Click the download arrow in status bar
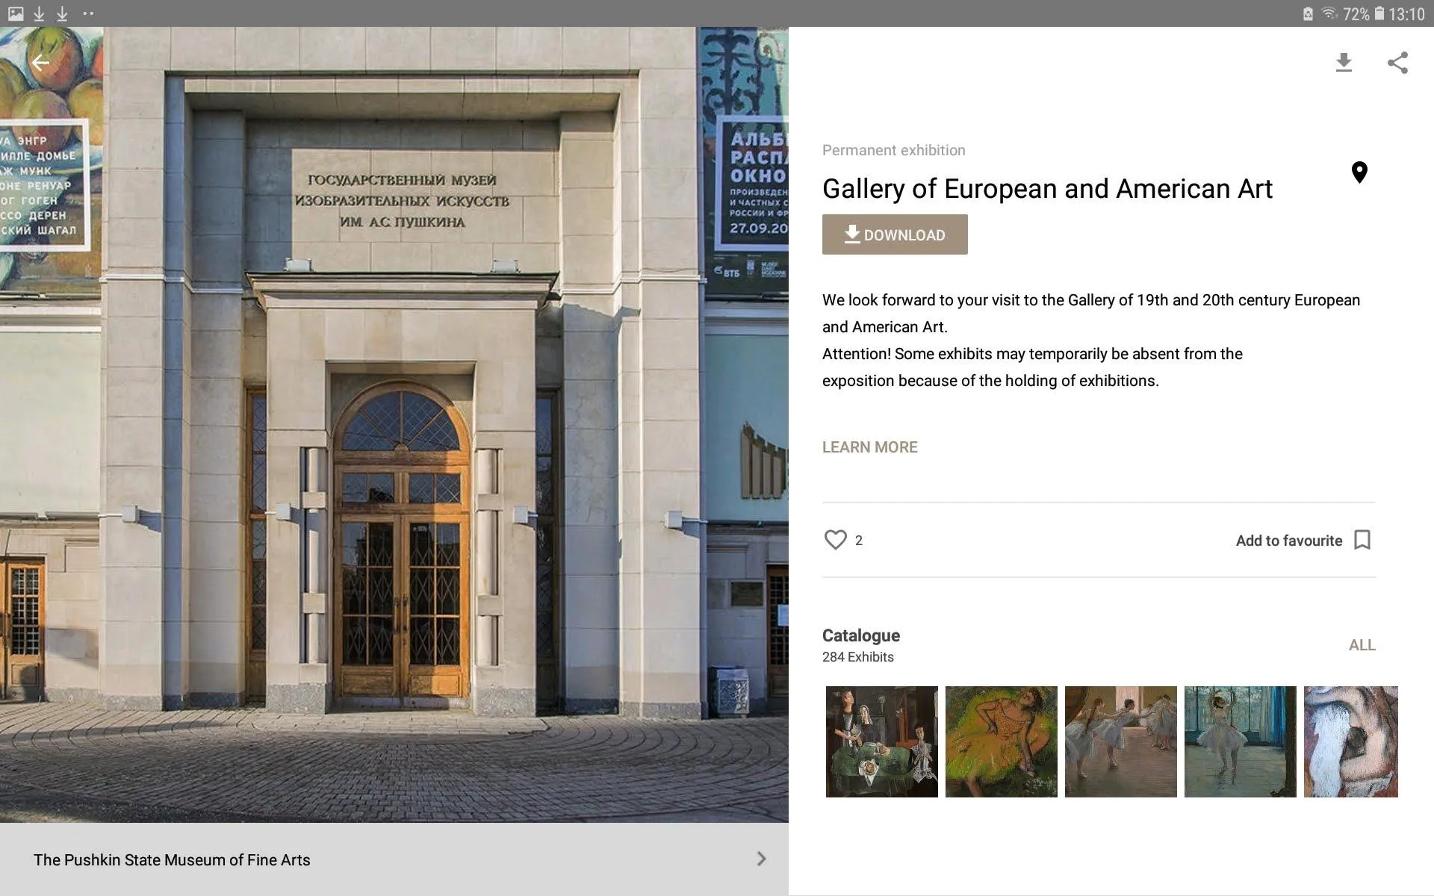The width and height of the screenshot is (1434, 896). click(x=38, y=13)
